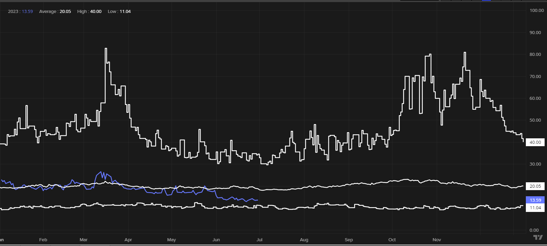Click the 30.00 value on price scale

[x=535, y=164]
